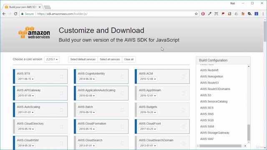Viewport: 267px width, 150px height.
Task: Open a new browser tab
Action: tap(47, 7)
